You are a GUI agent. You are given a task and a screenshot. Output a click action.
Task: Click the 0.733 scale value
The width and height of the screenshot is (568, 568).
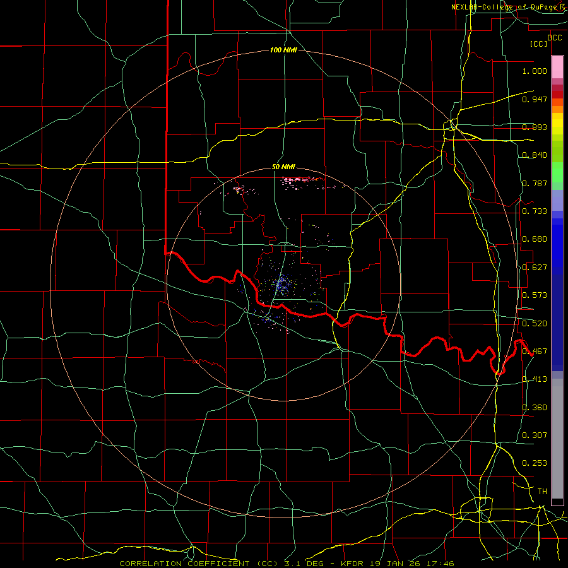tap(535, 211)
